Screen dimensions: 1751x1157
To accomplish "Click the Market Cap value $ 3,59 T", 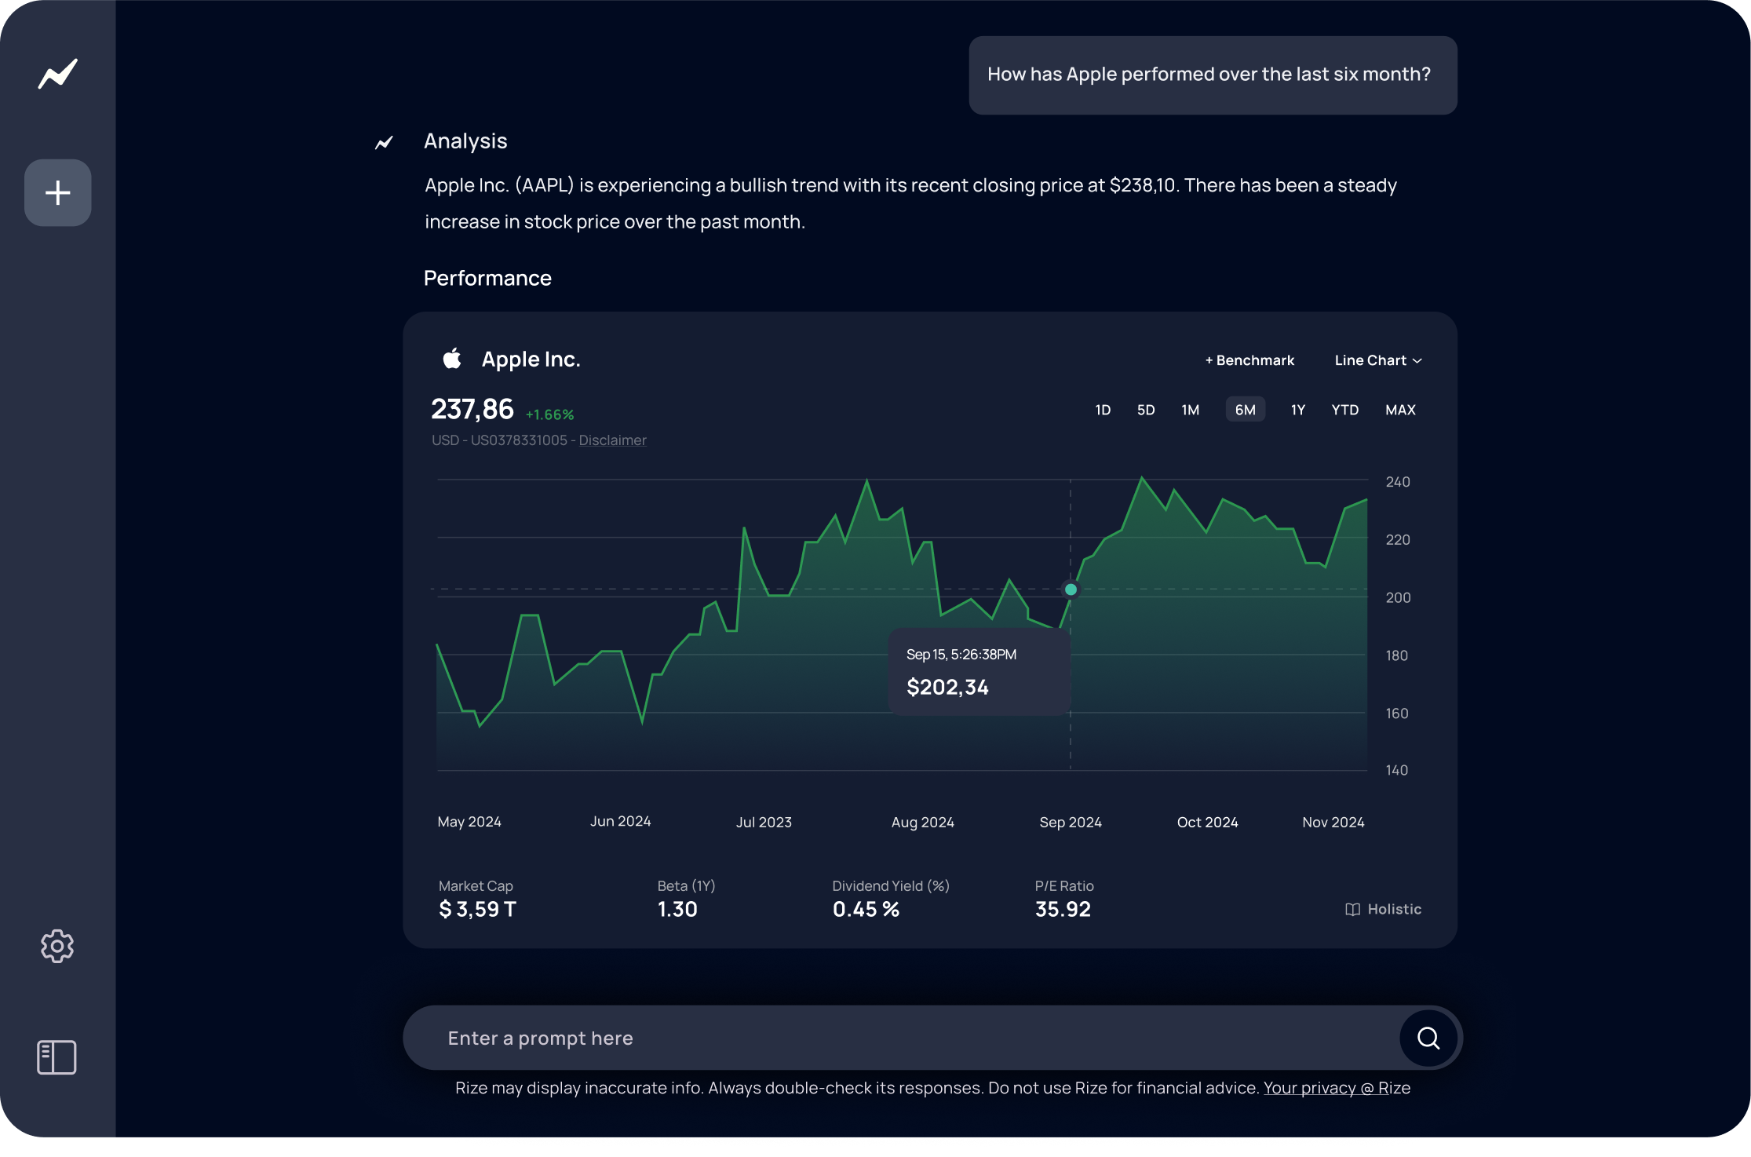I will (477, 910).
